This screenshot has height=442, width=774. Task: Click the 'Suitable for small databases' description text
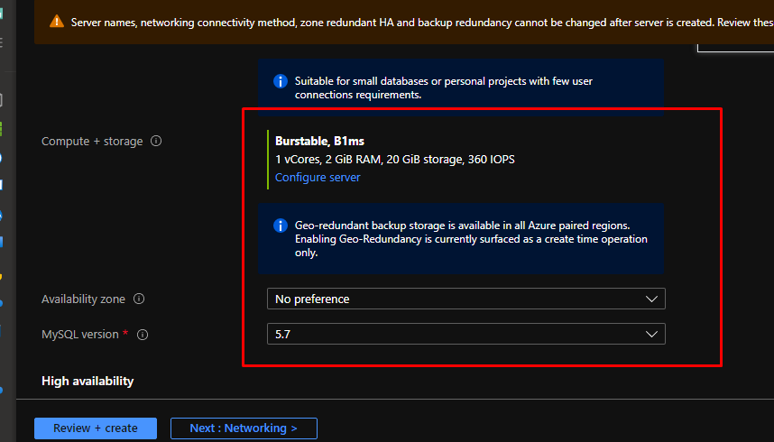[x=442, y=87]
